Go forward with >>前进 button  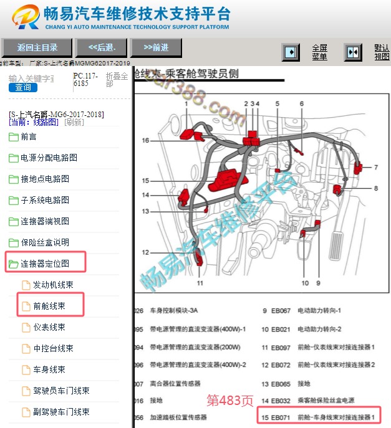[156, 48]
